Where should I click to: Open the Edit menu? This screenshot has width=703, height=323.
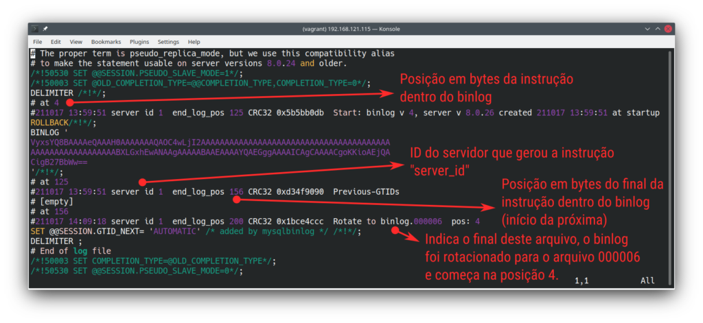coord(56,42)
